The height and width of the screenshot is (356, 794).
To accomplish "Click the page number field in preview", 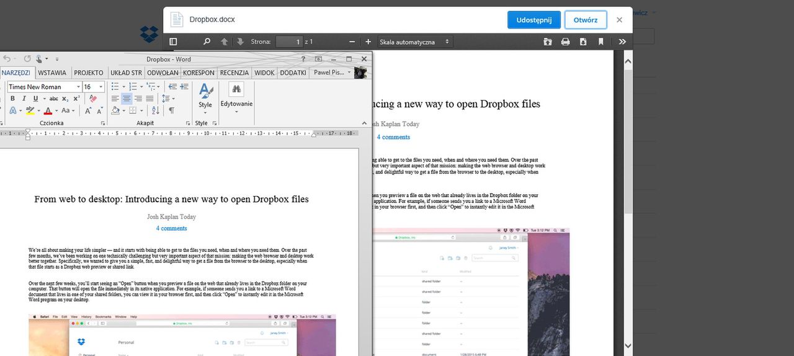I will 289,42.
